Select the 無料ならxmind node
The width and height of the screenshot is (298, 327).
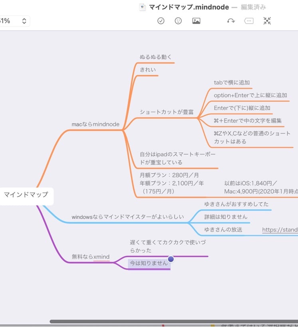tap(91, 257)
